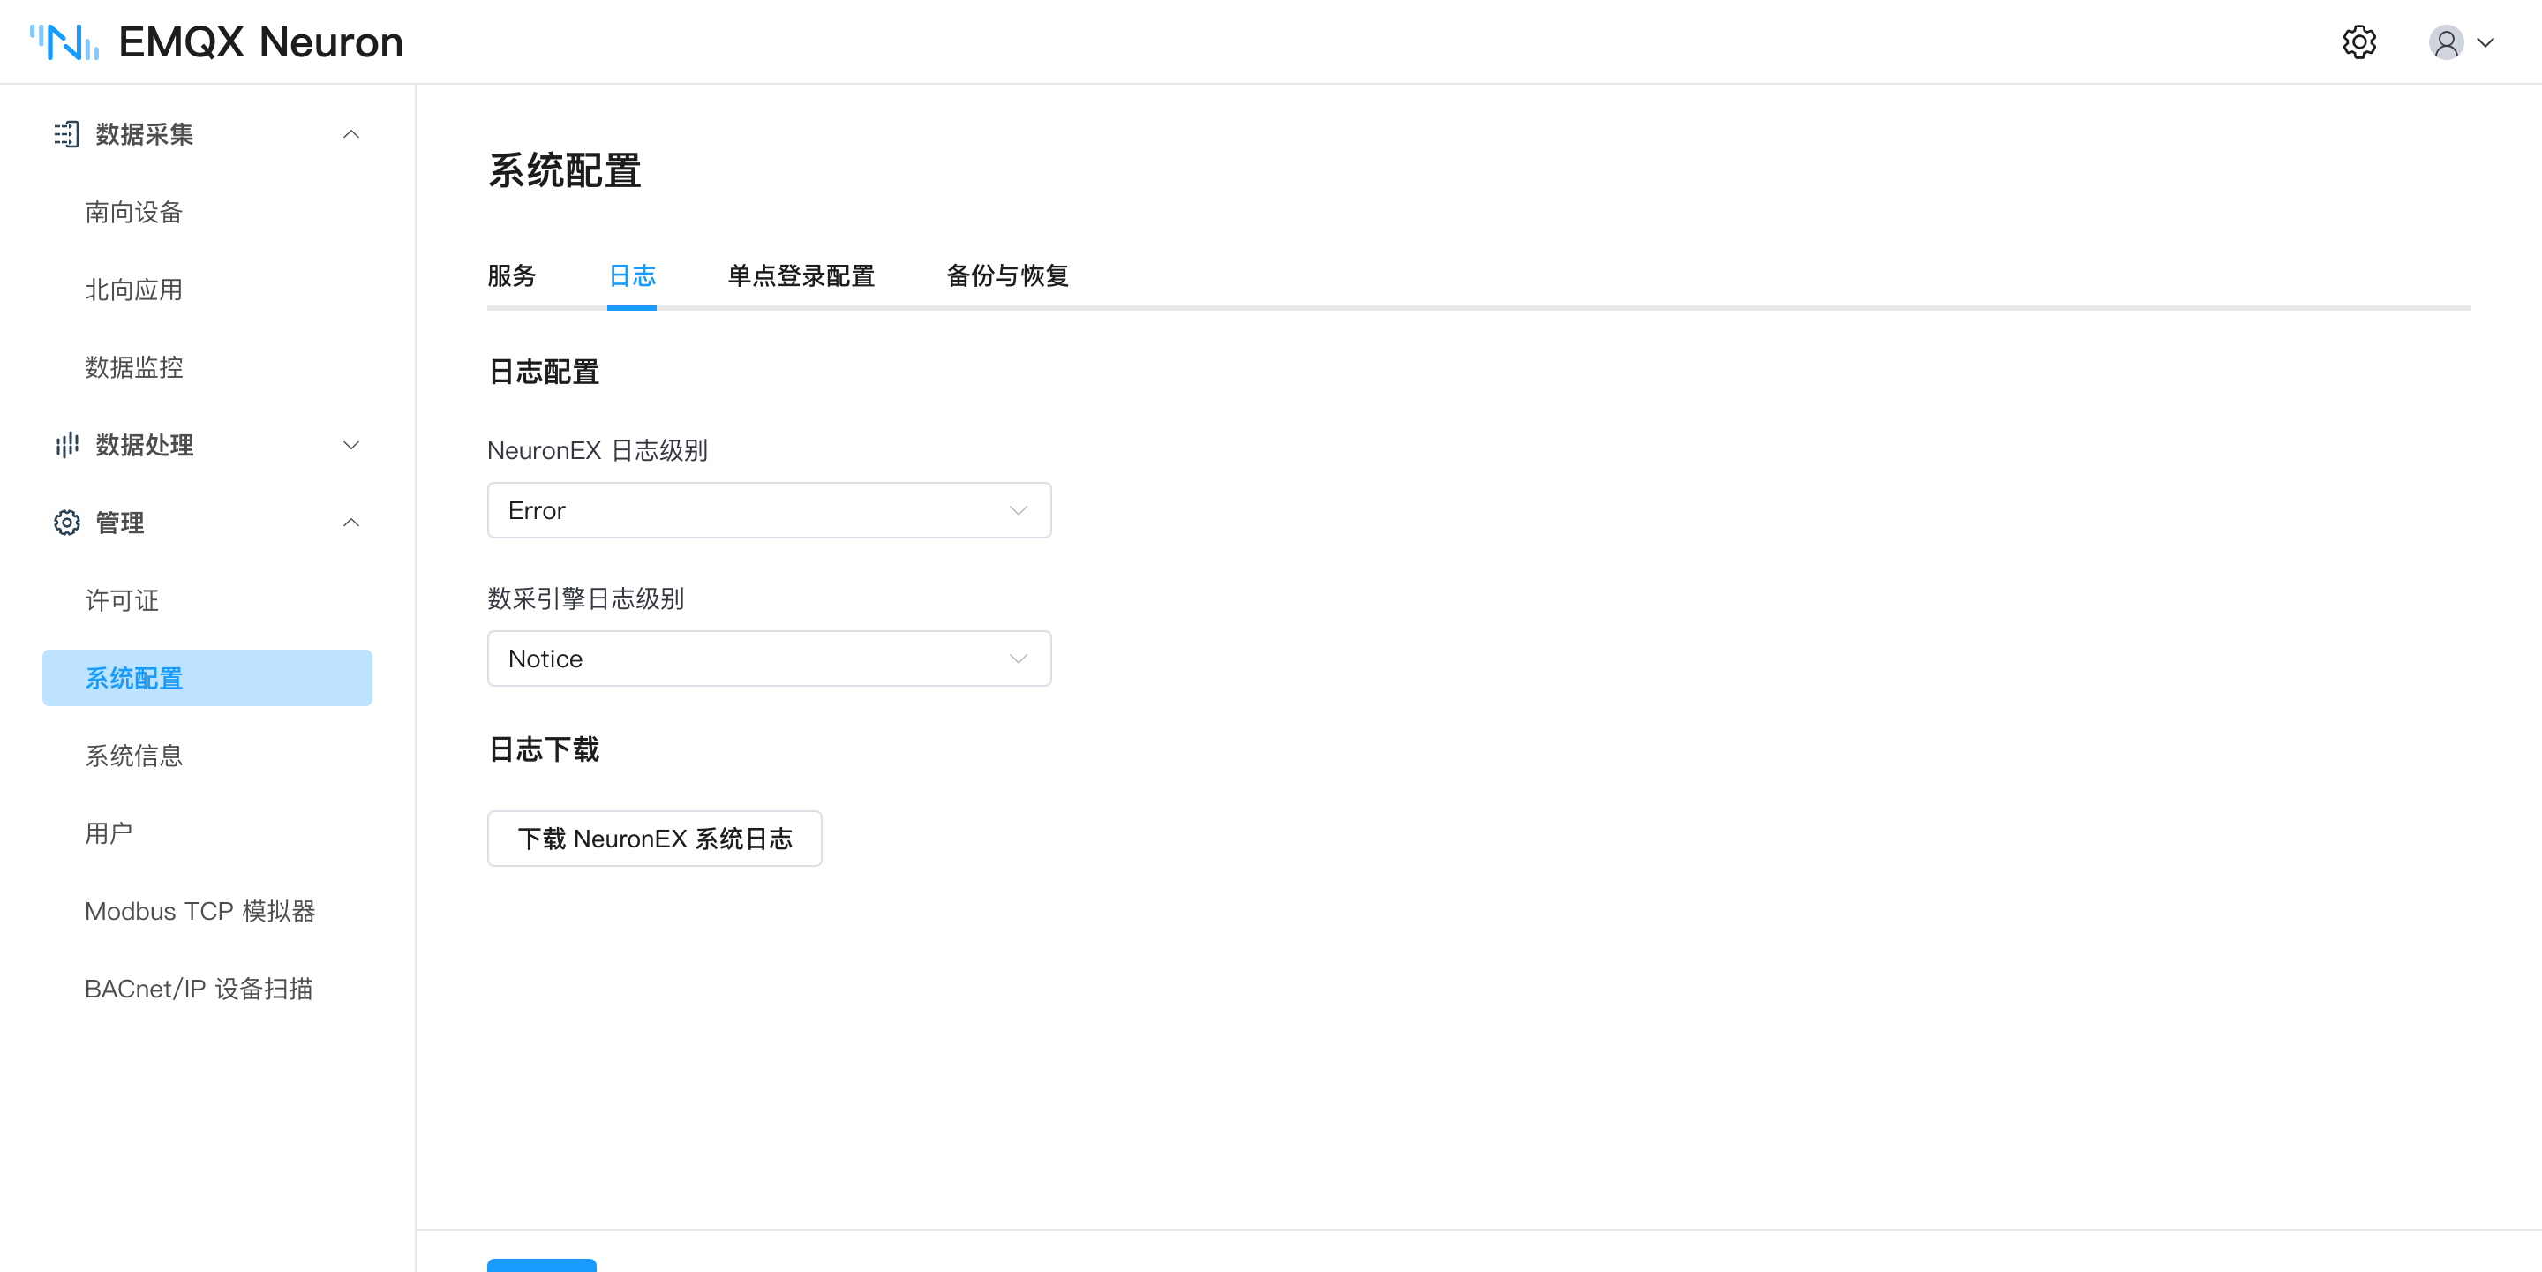Open the 许可证 page
Image resolution: width=2542 pixels, height=1272 pixels.
pyautogui.click(x=122, y=600)
